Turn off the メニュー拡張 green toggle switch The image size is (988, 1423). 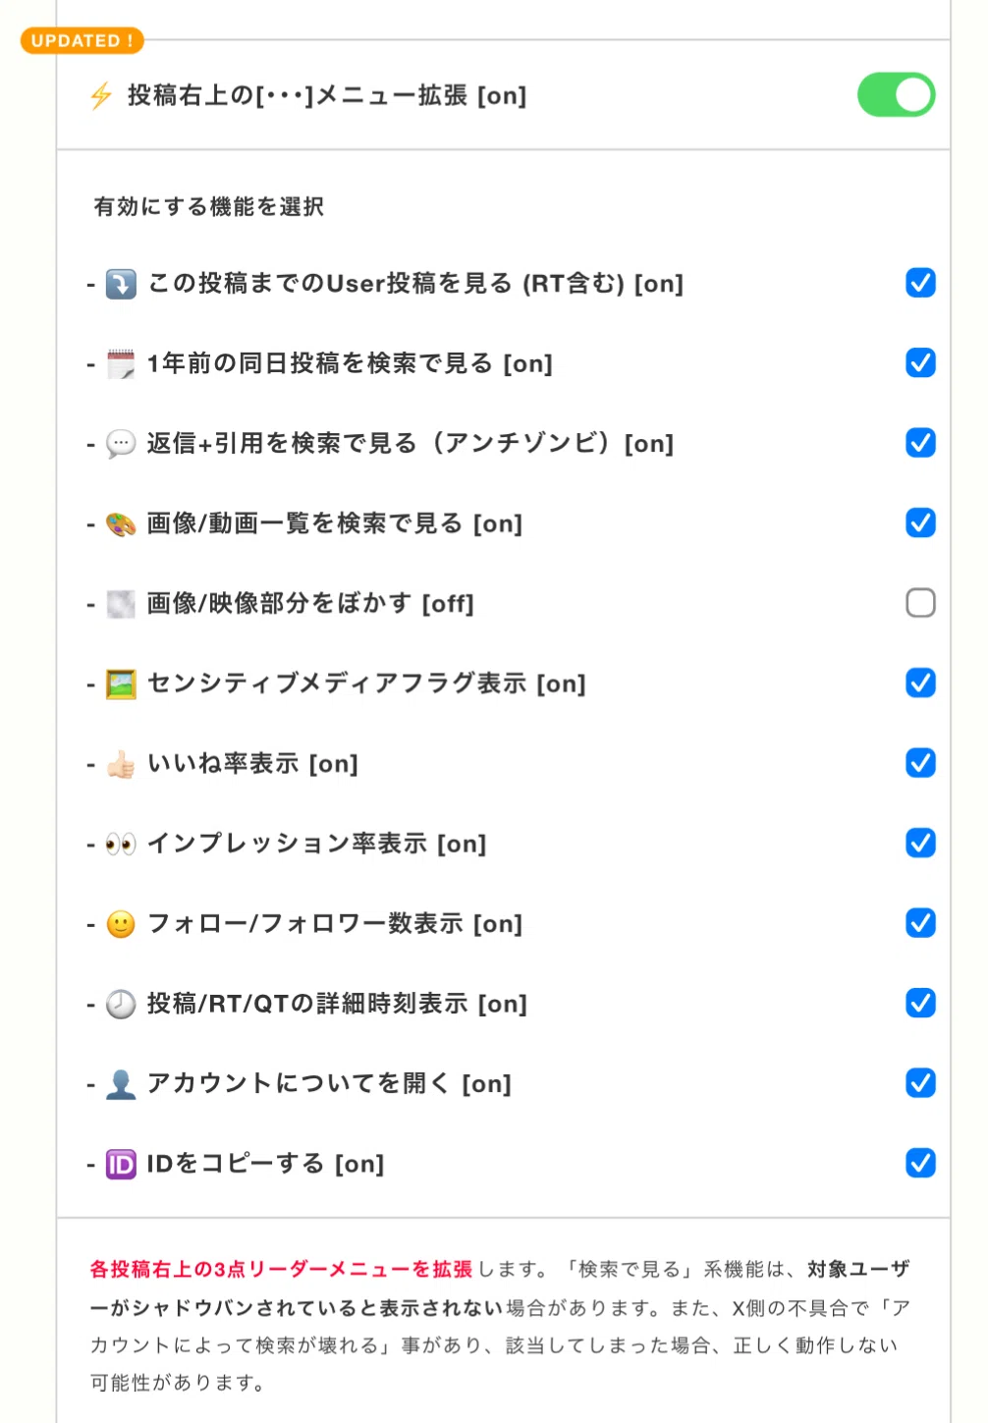pos(896,95)
